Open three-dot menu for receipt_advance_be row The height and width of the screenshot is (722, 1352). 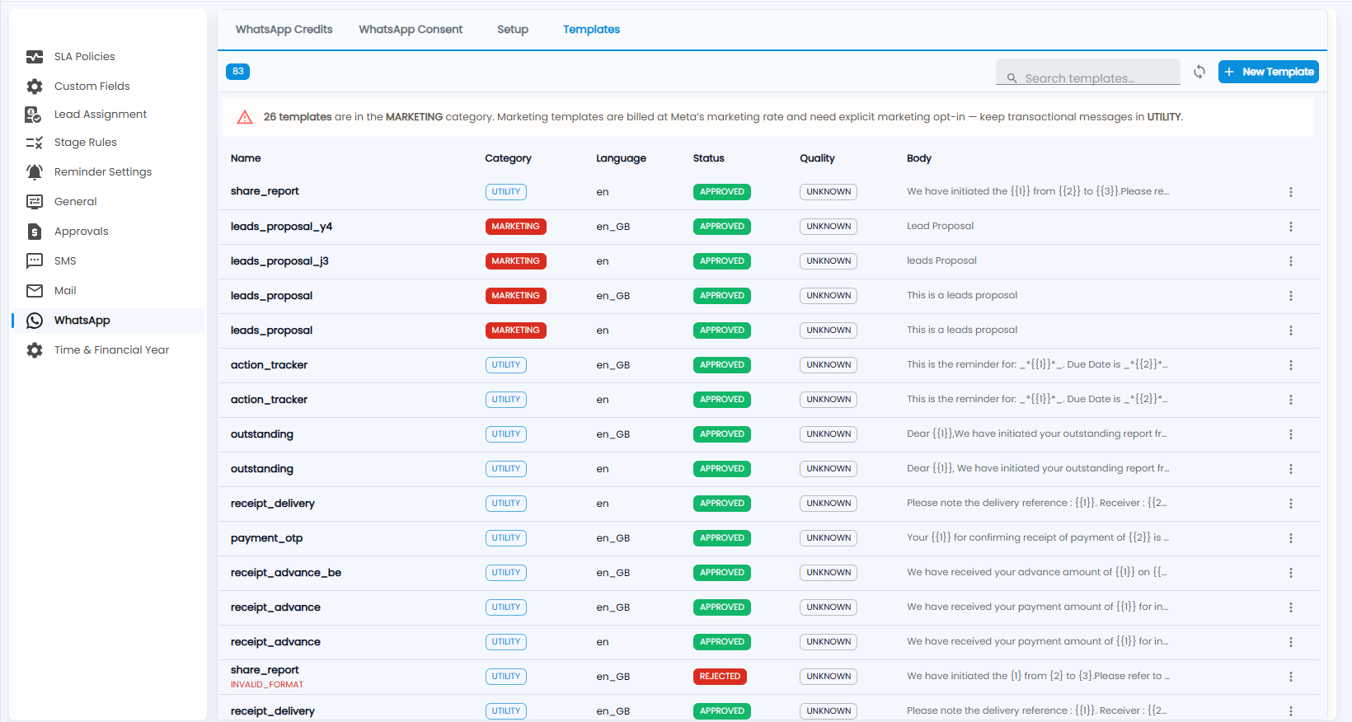pyautogui.click(x=1291, y=573)
